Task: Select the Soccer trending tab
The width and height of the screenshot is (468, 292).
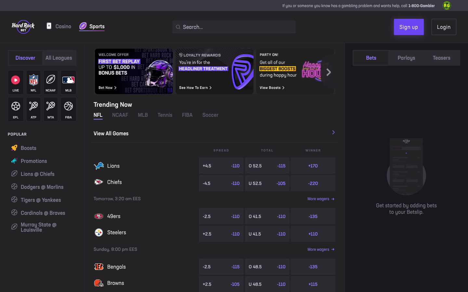Action: 210,115
